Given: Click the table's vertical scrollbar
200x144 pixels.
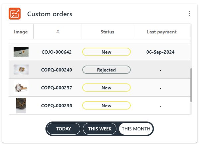Looking at the screenshot, I should (x=191, y=85).
